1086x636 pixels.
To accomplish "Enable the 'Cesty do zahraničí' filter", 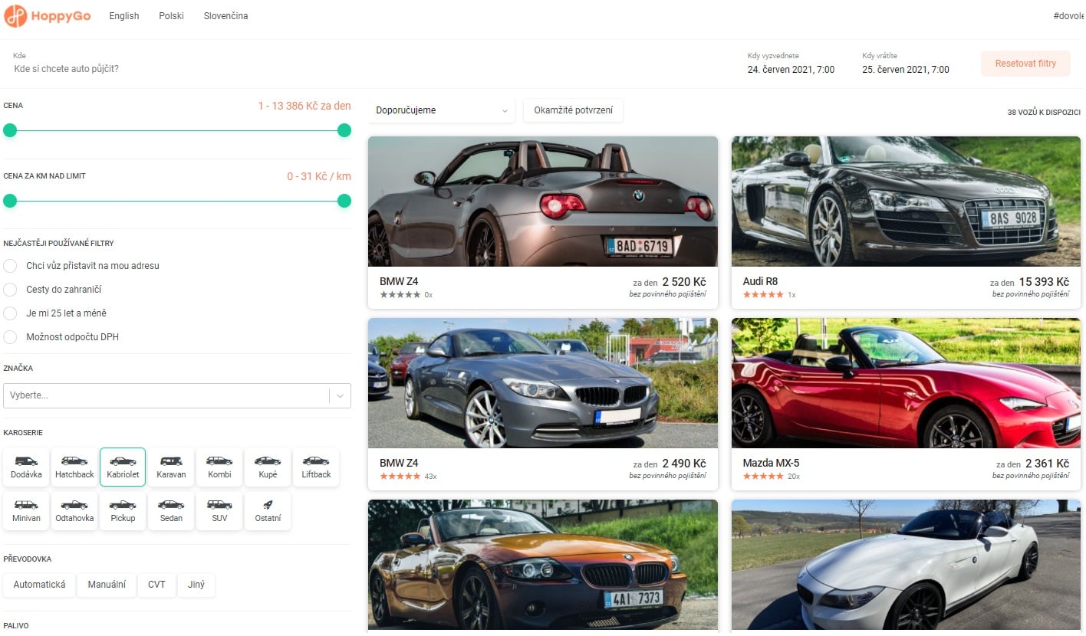I will [10, 290].
